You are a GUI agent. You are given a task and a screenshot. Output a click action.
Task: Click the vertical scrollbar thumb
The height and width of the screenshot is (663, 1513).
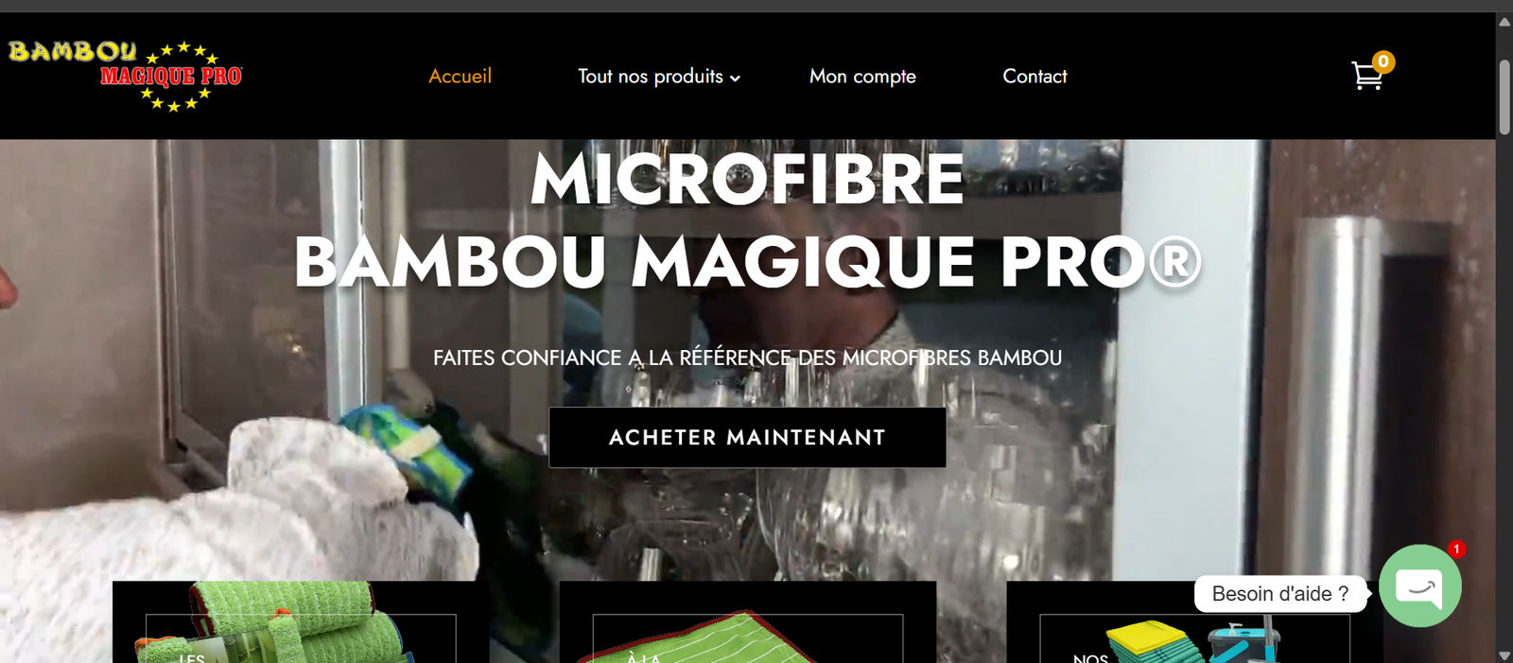1504,97
